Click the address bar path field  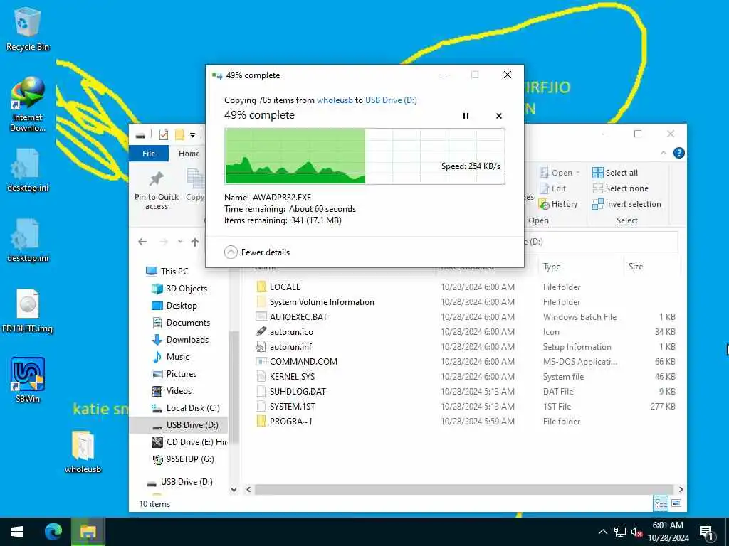(x=599, y=242)
